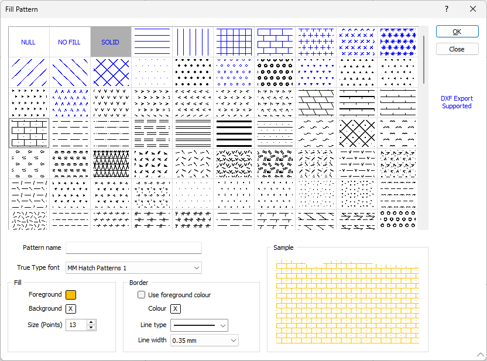Choose the blue hollow circles pattern
The height and width of the screenshot is (361, 487).
tap(234, 73)
